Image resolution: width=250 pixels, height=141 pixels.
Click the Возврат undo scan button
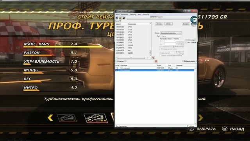186,24
